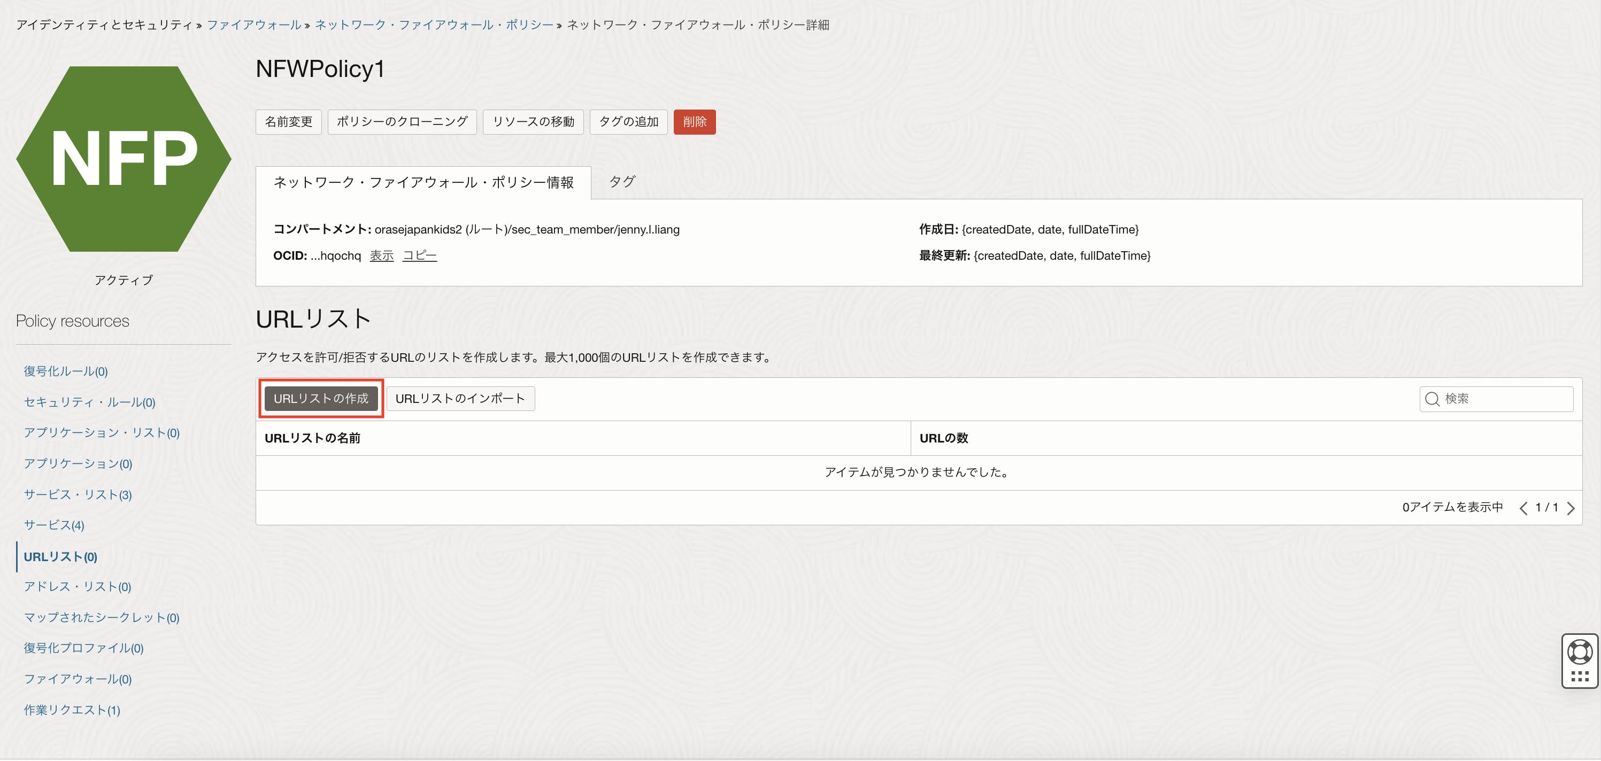Click the magnifier icon in search box

(x=1432, y=399)
